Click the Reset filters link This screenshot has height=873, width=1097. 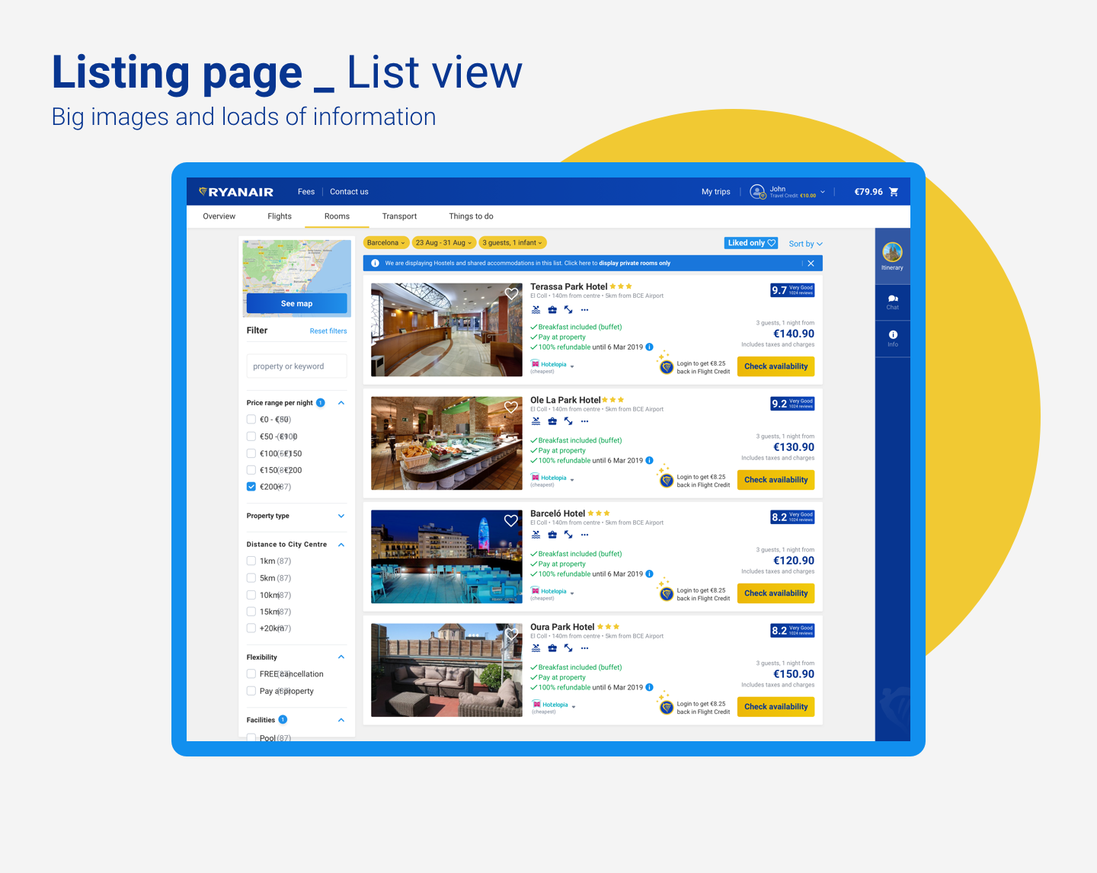coord(328,331)
